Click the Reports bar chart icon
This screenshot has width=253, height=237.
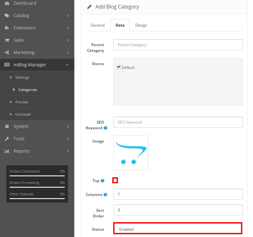[7, 151]
